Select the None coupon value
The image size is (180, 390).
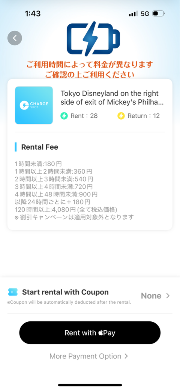(x=151, y=296)
